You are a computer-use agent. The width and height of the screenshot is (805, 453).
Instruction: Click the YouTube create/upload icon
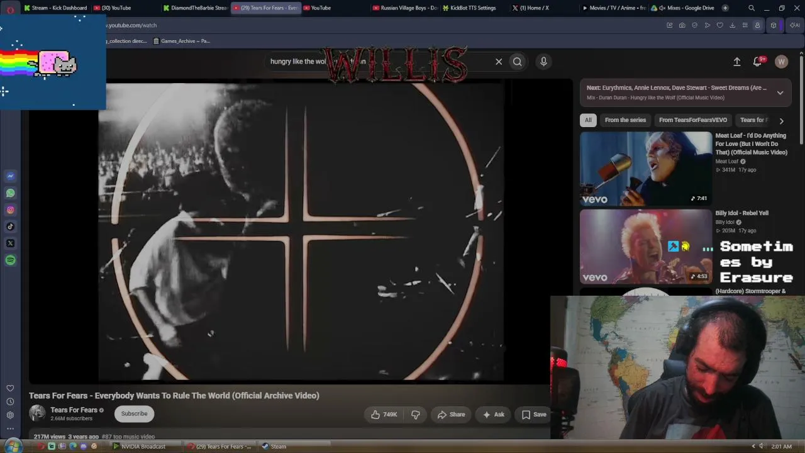tap(737, 62)
